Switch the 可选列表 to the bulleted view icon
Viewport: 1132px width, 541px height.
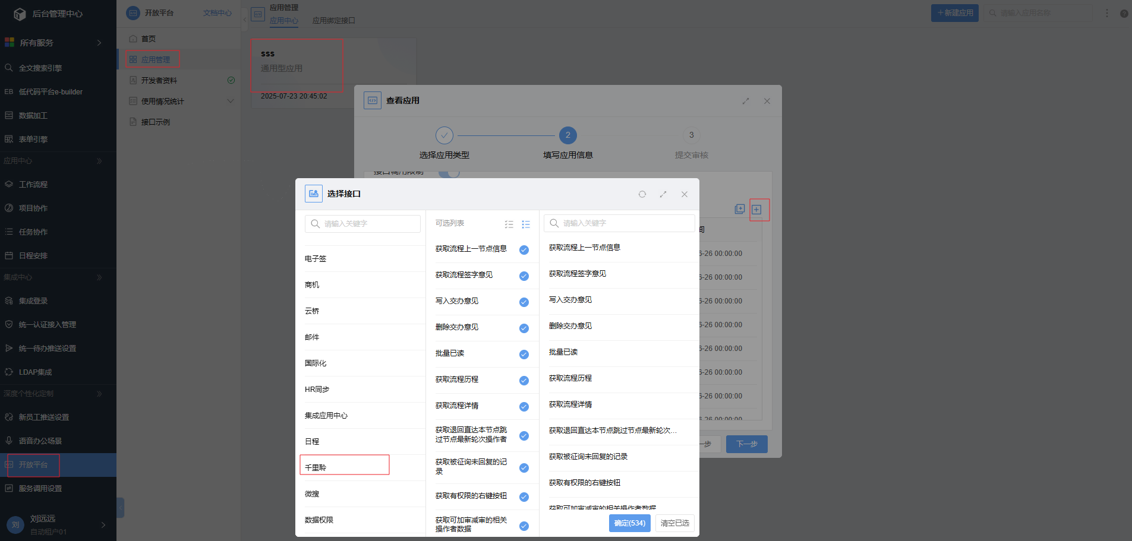[526, 224]
